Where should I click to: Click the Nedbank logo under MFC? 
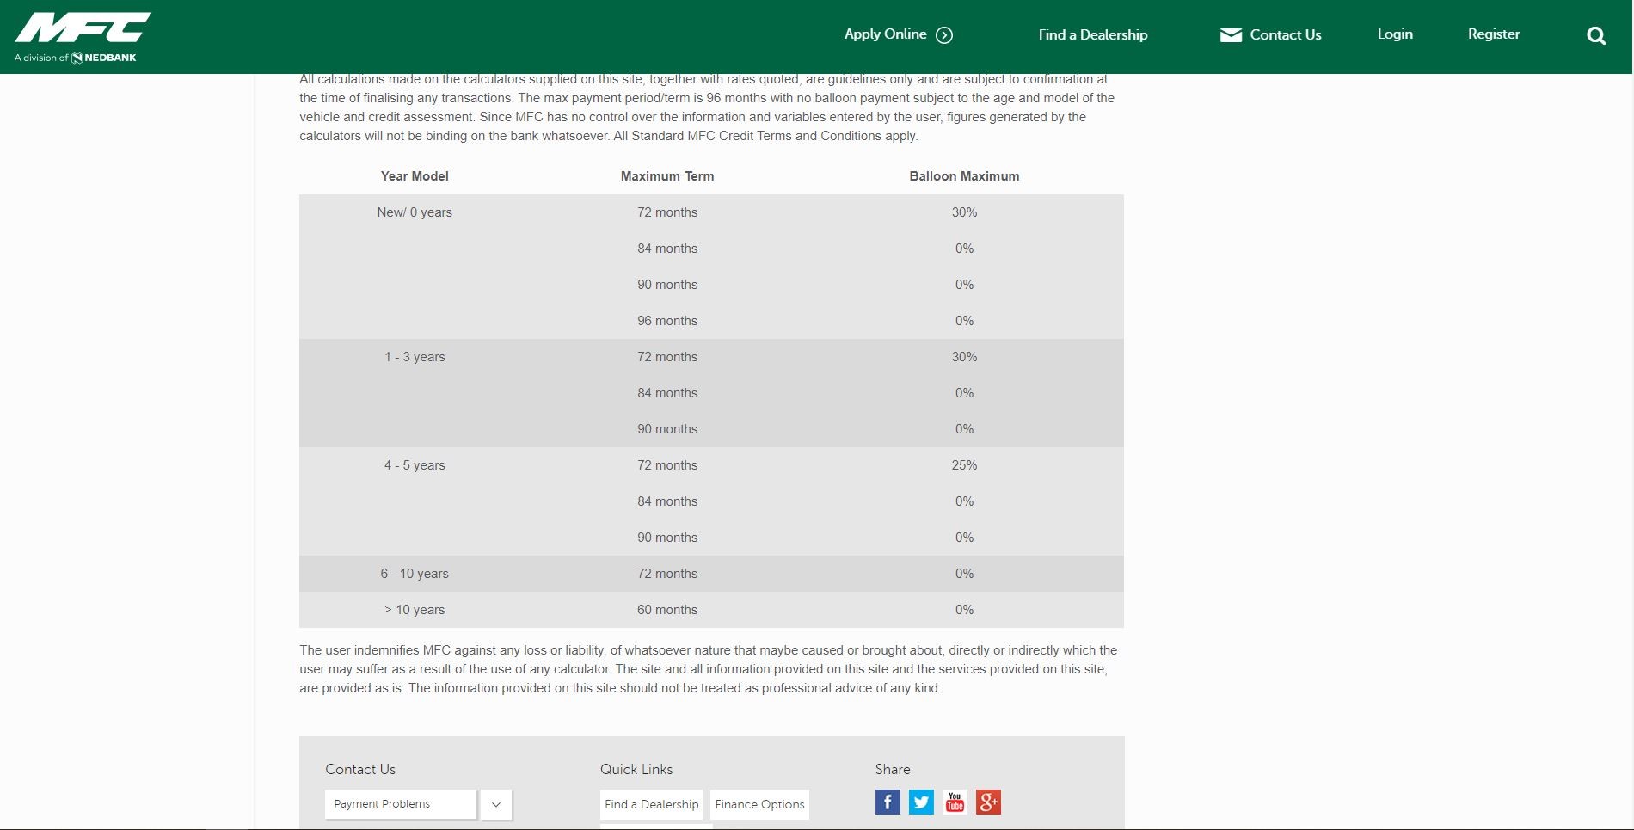104,58
